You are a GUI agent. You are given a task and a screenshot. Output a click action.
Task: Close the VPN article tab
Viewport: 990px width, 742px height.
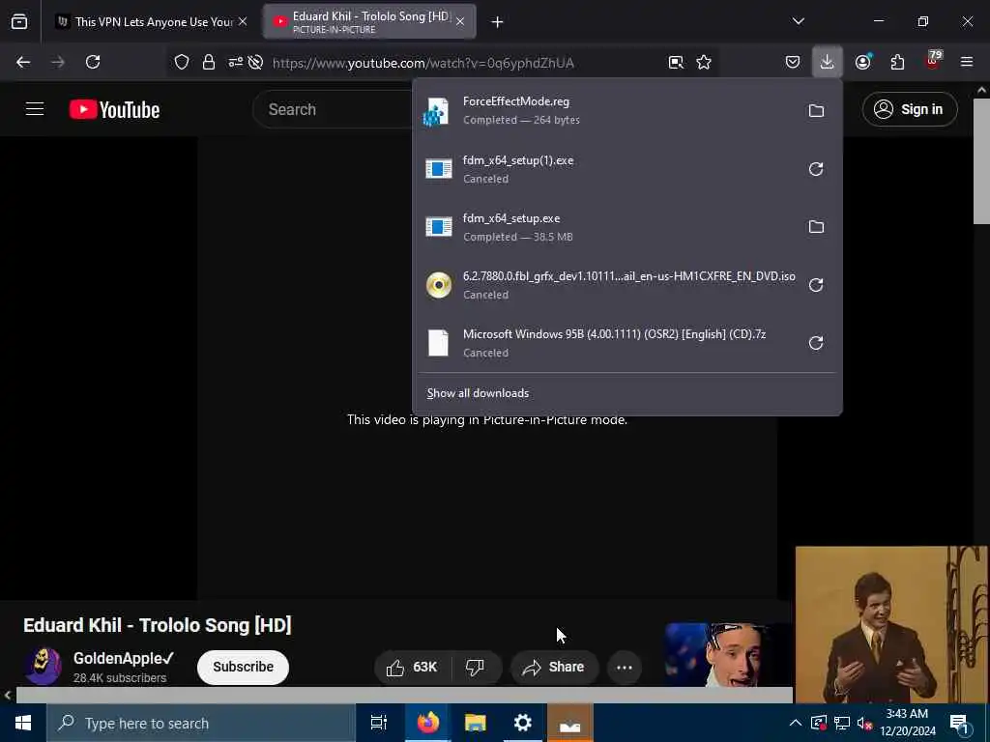pos(243,21)
